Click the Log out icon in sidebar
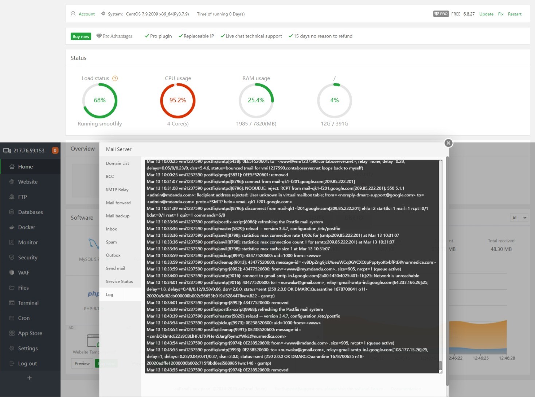The height and width of the screenshot is (397, 535). pyautogui.click(x=12, y=363)
